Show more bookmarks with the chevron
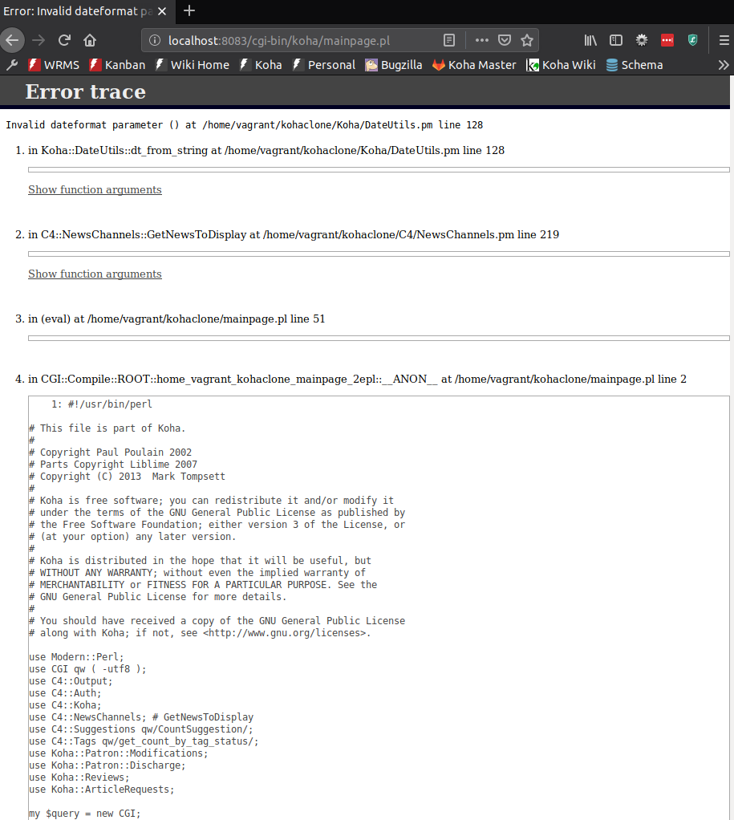Viewport: 734px width, 820px height. pos(724,65)
